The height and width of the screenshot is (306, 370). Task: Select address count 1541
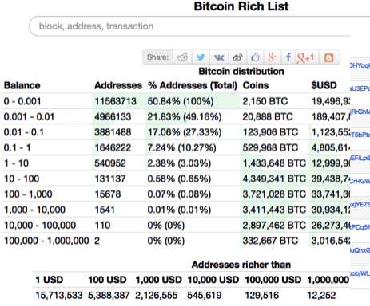tap(105, 210)
